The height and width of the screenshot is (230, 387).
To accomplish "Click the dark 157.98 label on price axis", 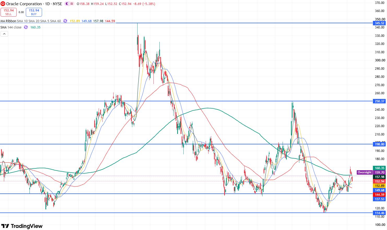I will (379, 177).
